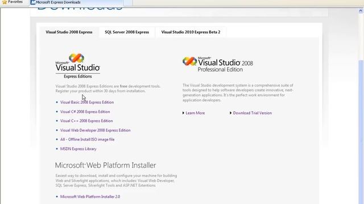Open Visual C# 2008 Express Edition link
Viewport: 364px width, 204px height.
pos(85,112)
